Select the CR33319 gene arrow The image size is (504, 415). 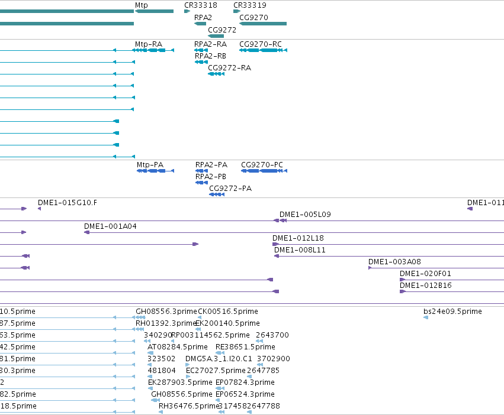click(237, 11)
